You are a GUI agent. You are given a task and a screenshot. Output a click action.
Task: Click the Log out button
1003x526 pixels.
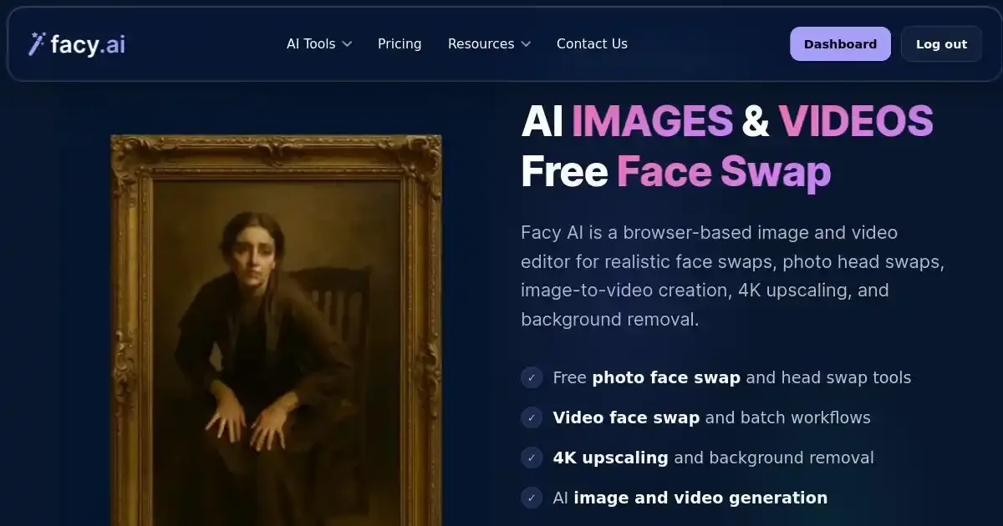941,44
